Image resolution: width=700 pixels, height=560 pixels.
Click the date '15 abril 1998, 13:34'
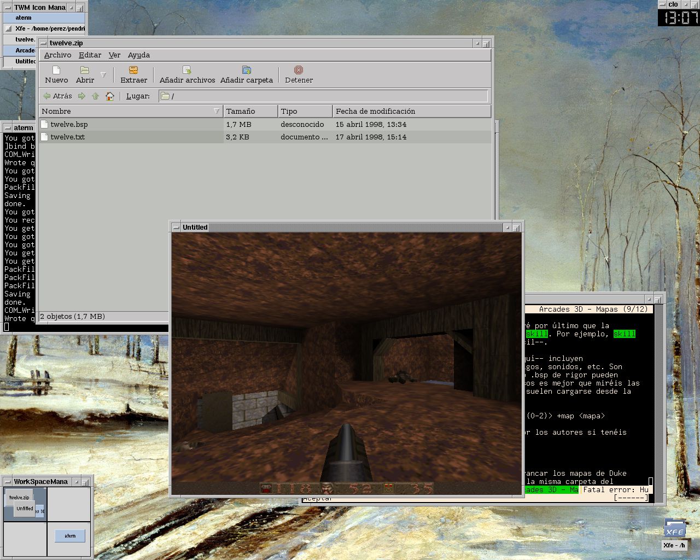coord(371,124)
